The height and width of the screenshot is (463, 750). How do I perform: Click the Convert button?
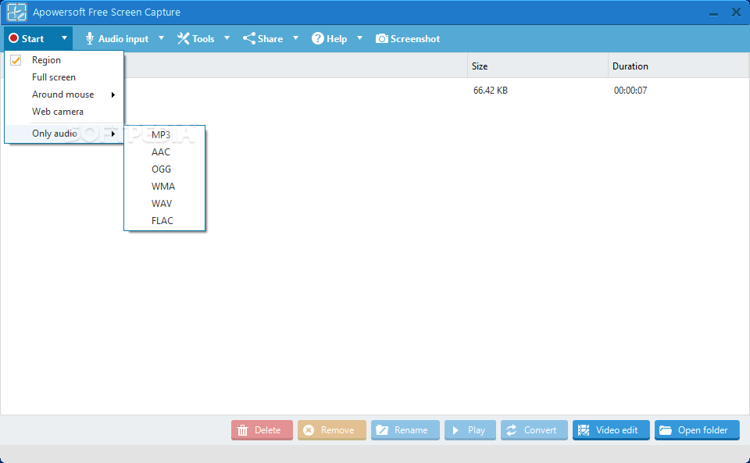pyautogui.click(x=534, y=430)
